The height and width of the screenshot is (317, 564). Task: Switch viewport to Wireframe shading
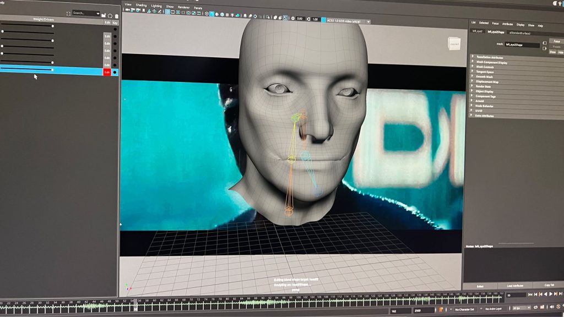pyautogui.click(x=207, y=14)
